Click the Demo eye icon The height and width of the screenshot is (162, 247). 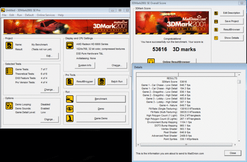[x=69, y=109]
